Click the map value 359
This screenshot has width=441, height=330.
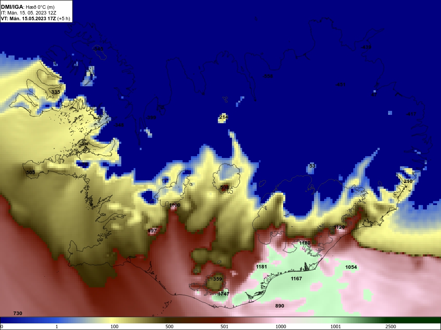pyautogui.click(x=217, y=279)
